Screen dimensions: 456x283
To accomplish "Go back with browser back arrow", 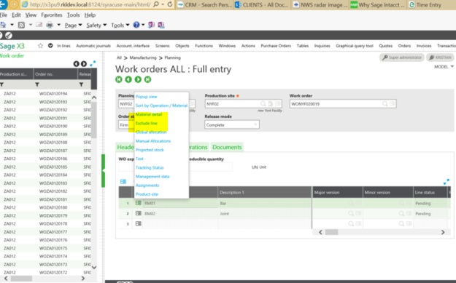I will tap(3, 4).
